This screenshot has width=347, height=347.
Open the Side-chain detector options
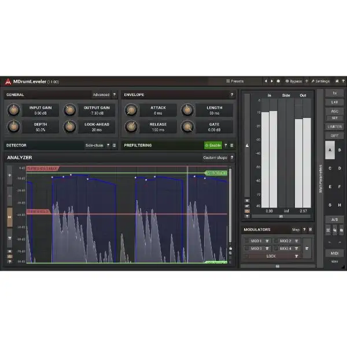[x=94, y=146]
